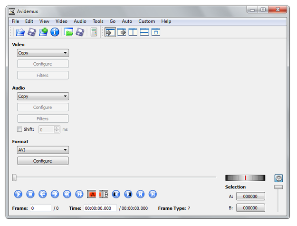Viewport: 297px width, 226px height.
Task: Open the Format AVI dropdown
Action: (x=43, y=150)
